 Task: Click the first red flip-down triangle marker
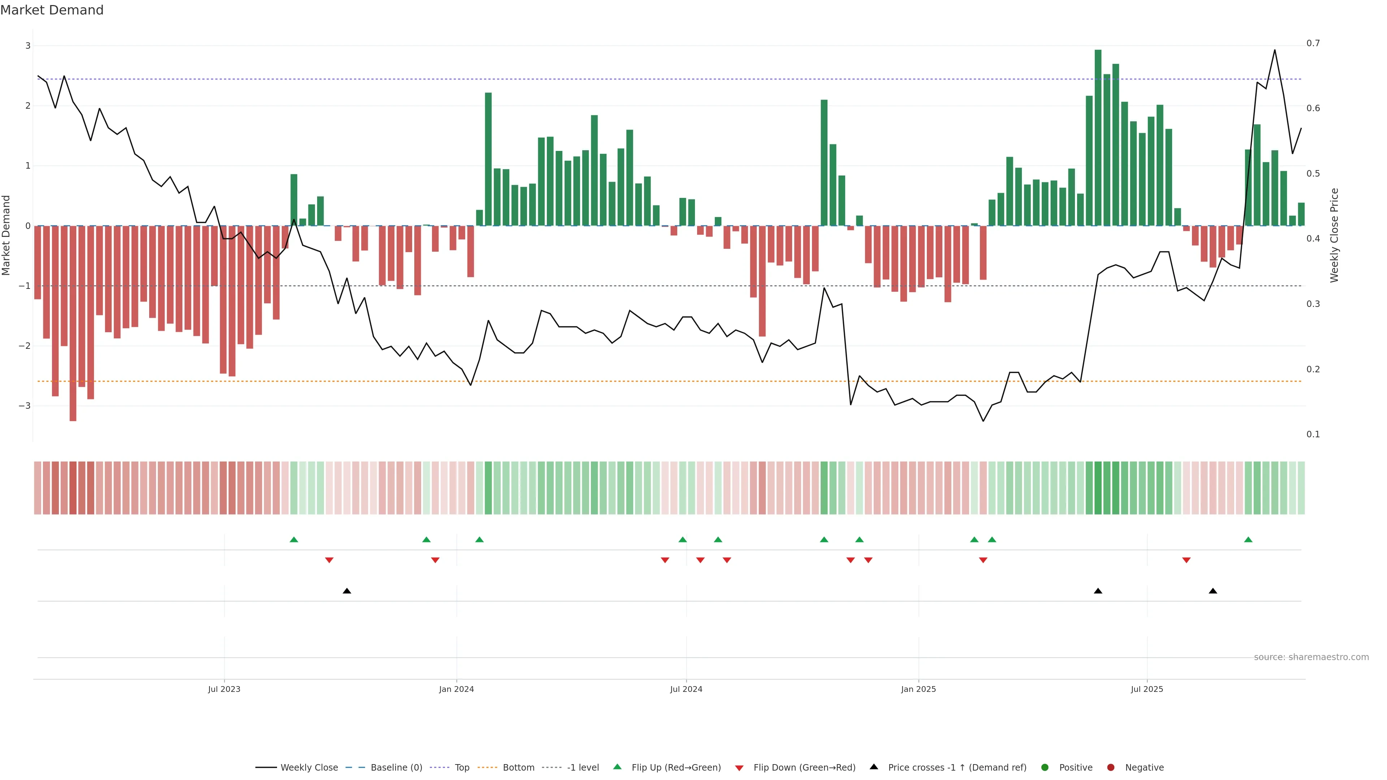(x=329, y=560)
